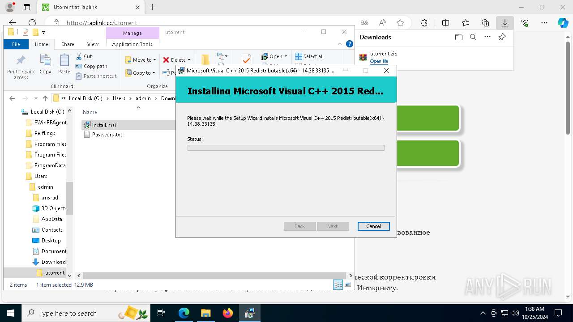Go up one folder in Explorer
This screenshot has height=322, width=573.
click(45, 98)
